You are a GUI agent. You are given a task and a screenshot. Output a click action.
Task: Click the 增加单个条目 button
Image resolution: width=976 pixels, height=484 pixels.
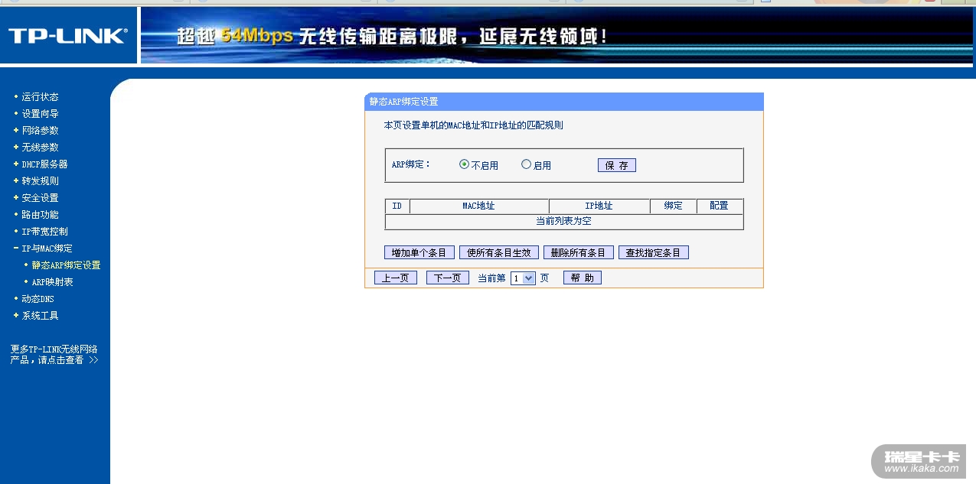point(419,252)
